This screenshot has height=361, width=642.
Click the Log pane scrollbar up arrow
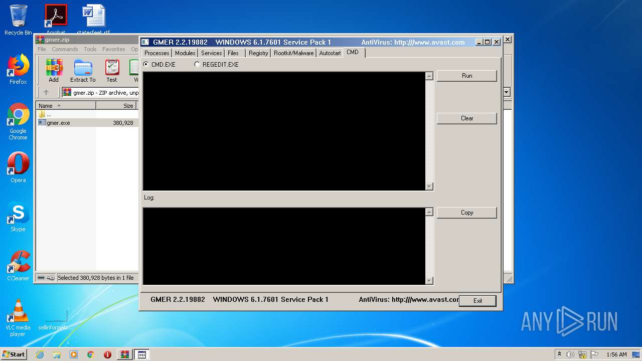[429, 212]
